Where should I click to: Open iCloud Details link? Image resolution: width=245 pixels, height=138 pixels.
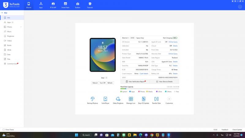point(175,46)
